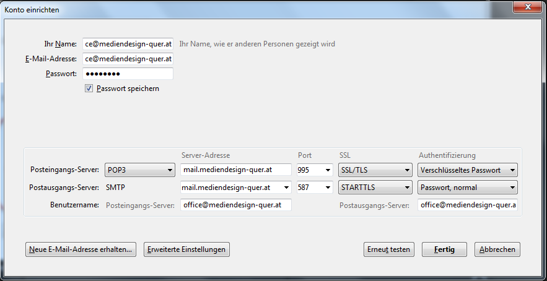Focus the E-Mail-Adresse input field

coord(128,59)
